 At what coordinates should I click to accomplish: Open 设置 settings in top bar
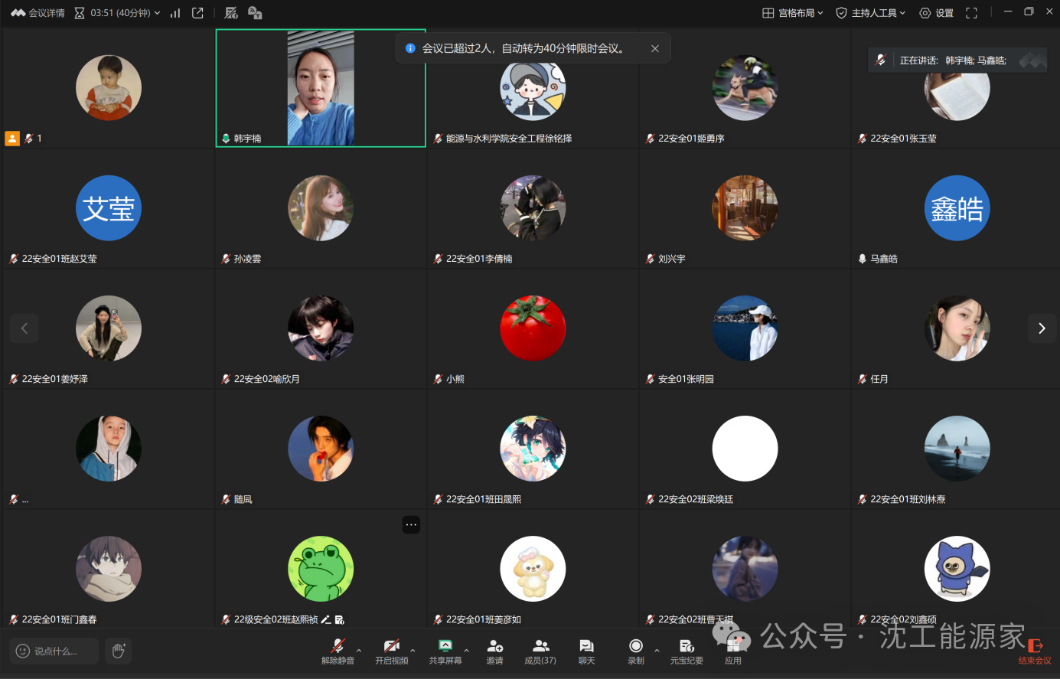pos(936,13)
